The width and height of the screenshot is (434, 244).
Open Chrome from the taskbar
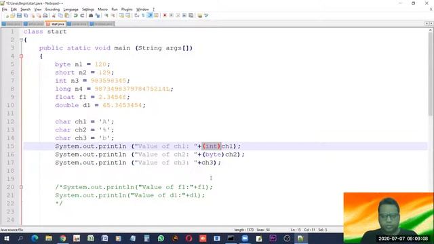coord(63,238)
